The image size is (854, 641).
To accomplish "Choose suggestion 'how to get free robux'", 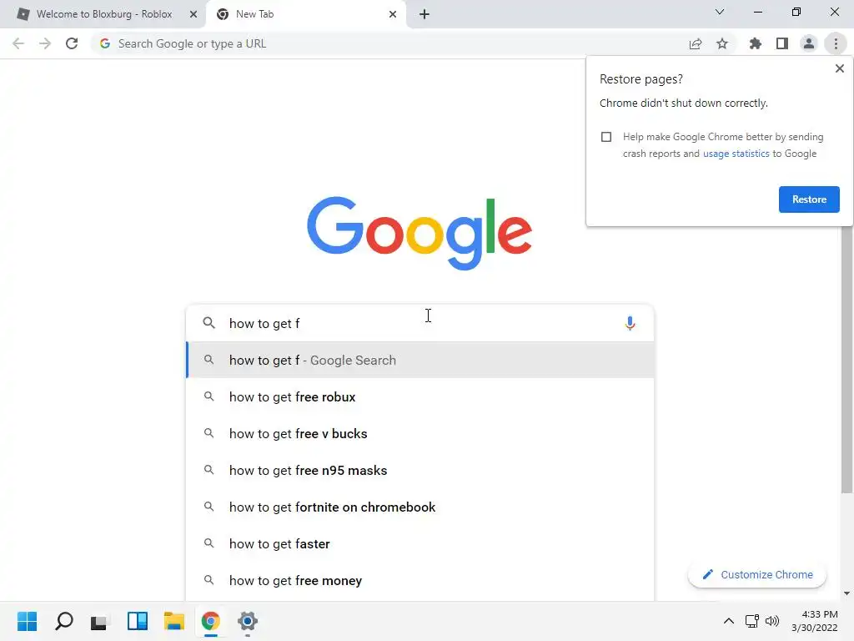I will pyautogui.click(x=420, y=396).
